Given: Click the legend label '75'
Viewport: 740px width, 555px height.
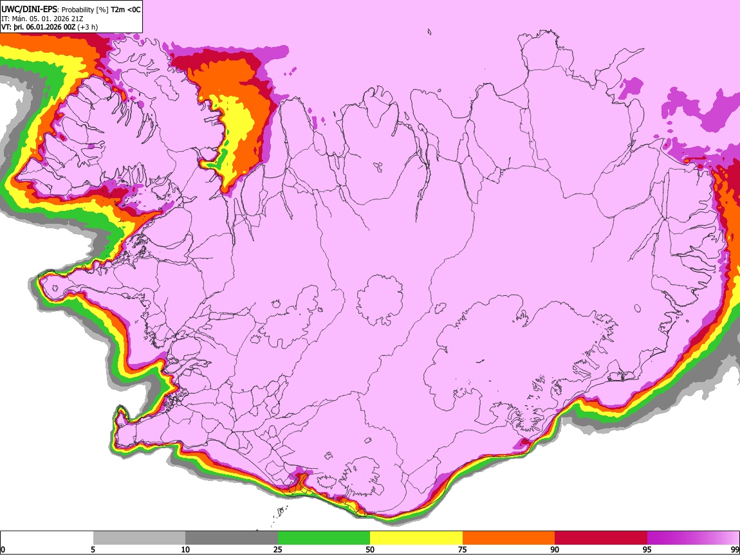Looking at the screenshot, I should pos(462,549).
